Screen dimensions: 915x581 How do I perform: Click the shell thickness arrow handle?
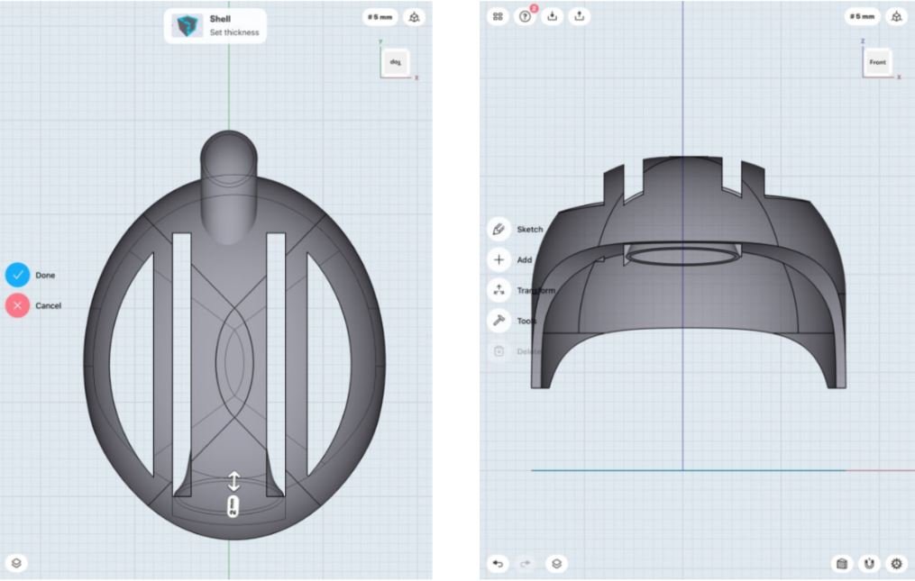pyautogui.click(x=233, y=481)
